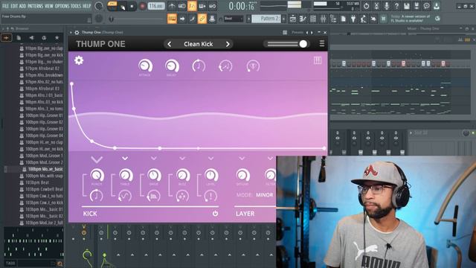476x268 pixels.
Task: Expand the chevron above LEVEL knob
Action: coord(210,159)
